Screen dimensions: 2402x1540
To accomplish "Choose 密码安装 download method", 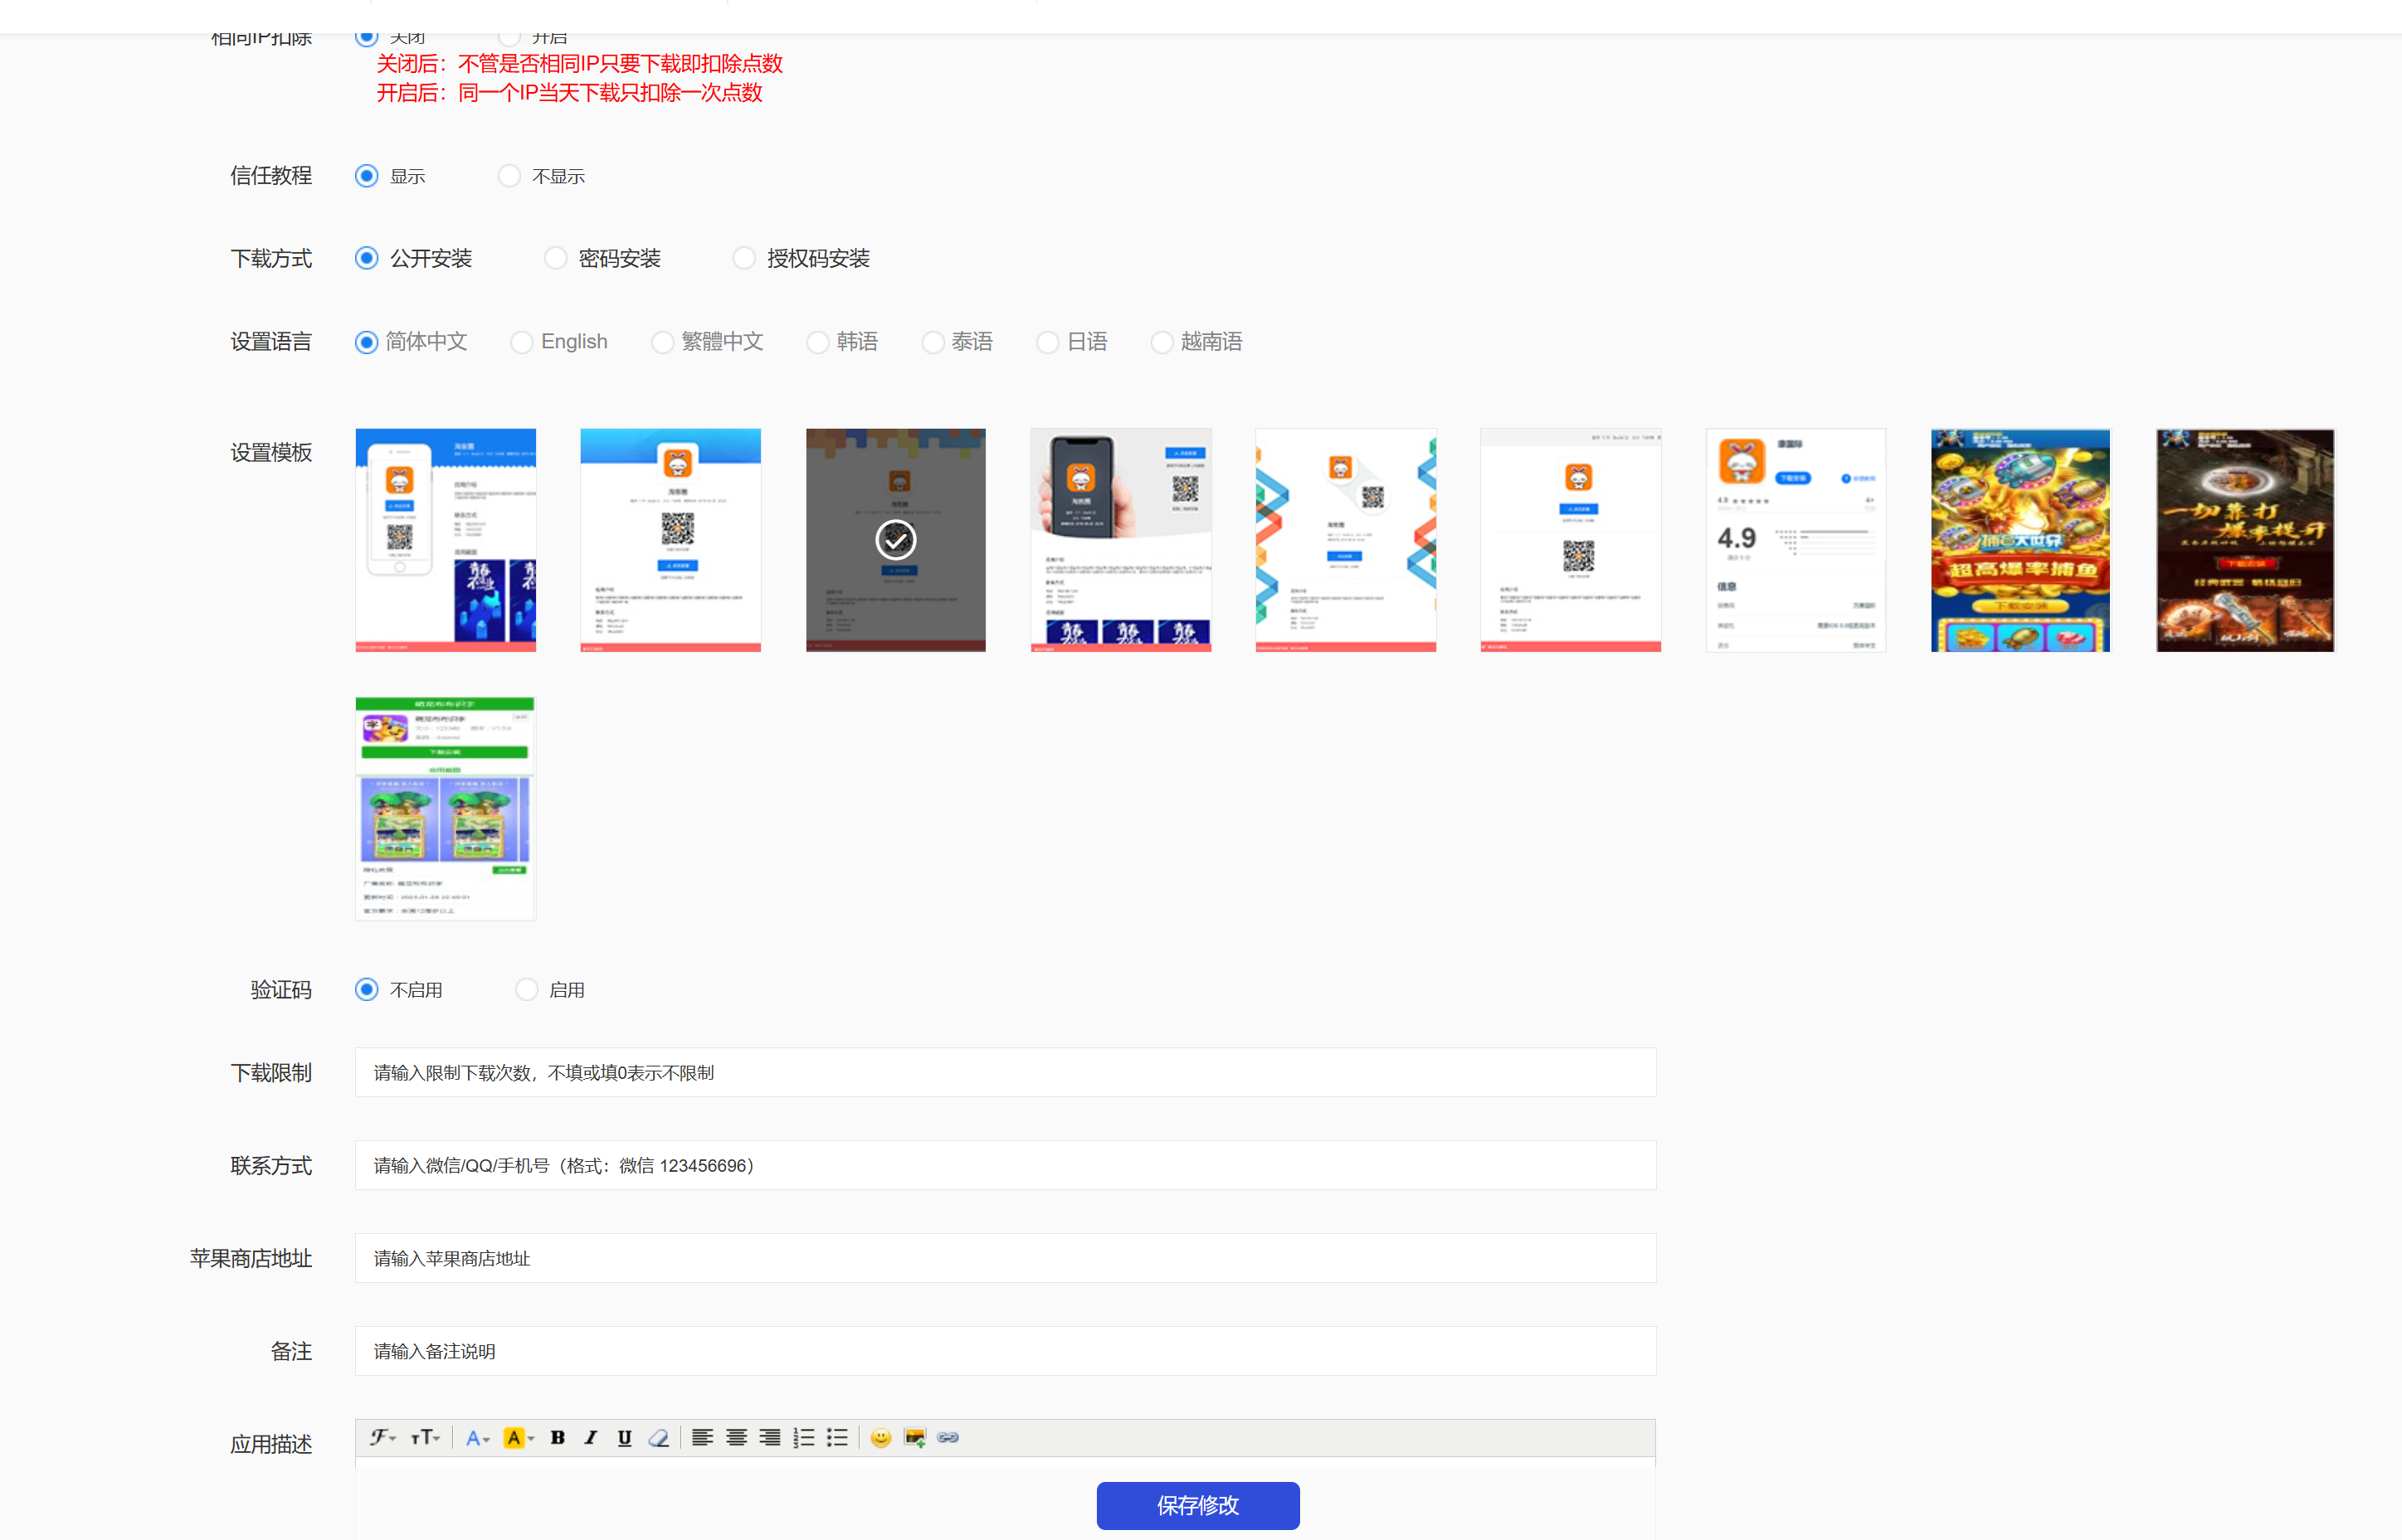I will click(x=556, y=259).
